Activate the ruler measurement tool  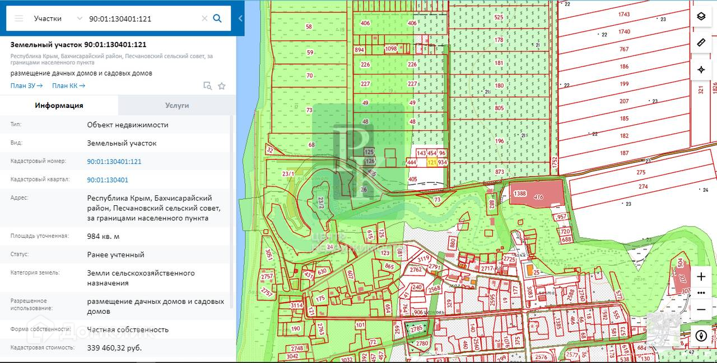tap(701, 43)
